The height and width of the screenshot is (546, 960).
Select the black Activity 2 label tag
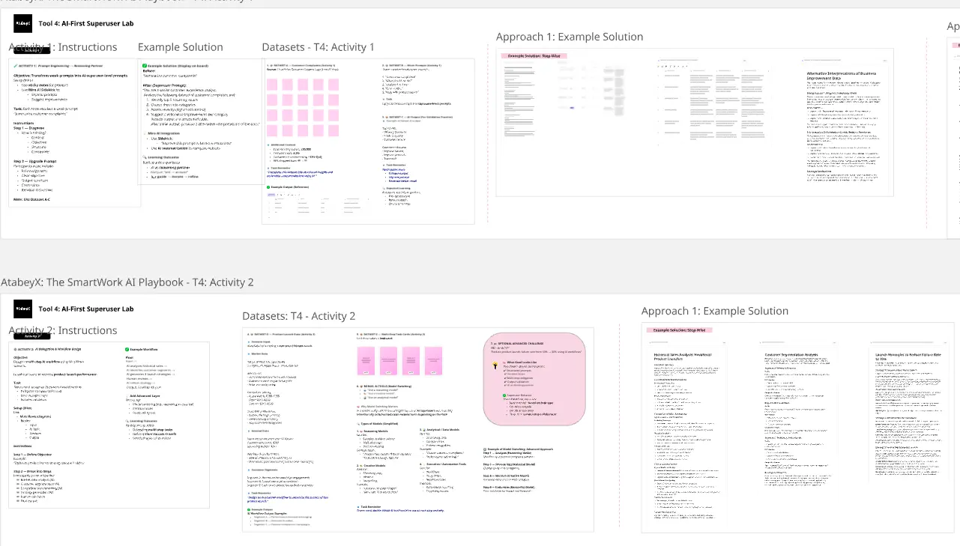point(31,336)
